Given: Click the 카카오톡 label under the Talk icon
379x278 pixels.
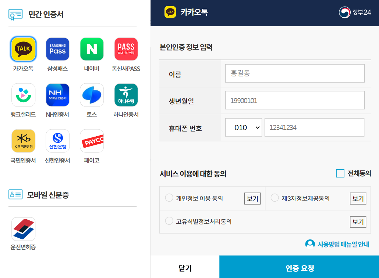Looking at the screenshot, I should coord(23,69).
